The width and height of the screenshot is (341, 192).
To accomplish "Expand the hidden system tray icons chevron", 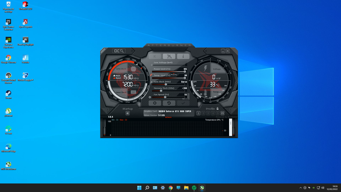I will [x=301, y=188].
